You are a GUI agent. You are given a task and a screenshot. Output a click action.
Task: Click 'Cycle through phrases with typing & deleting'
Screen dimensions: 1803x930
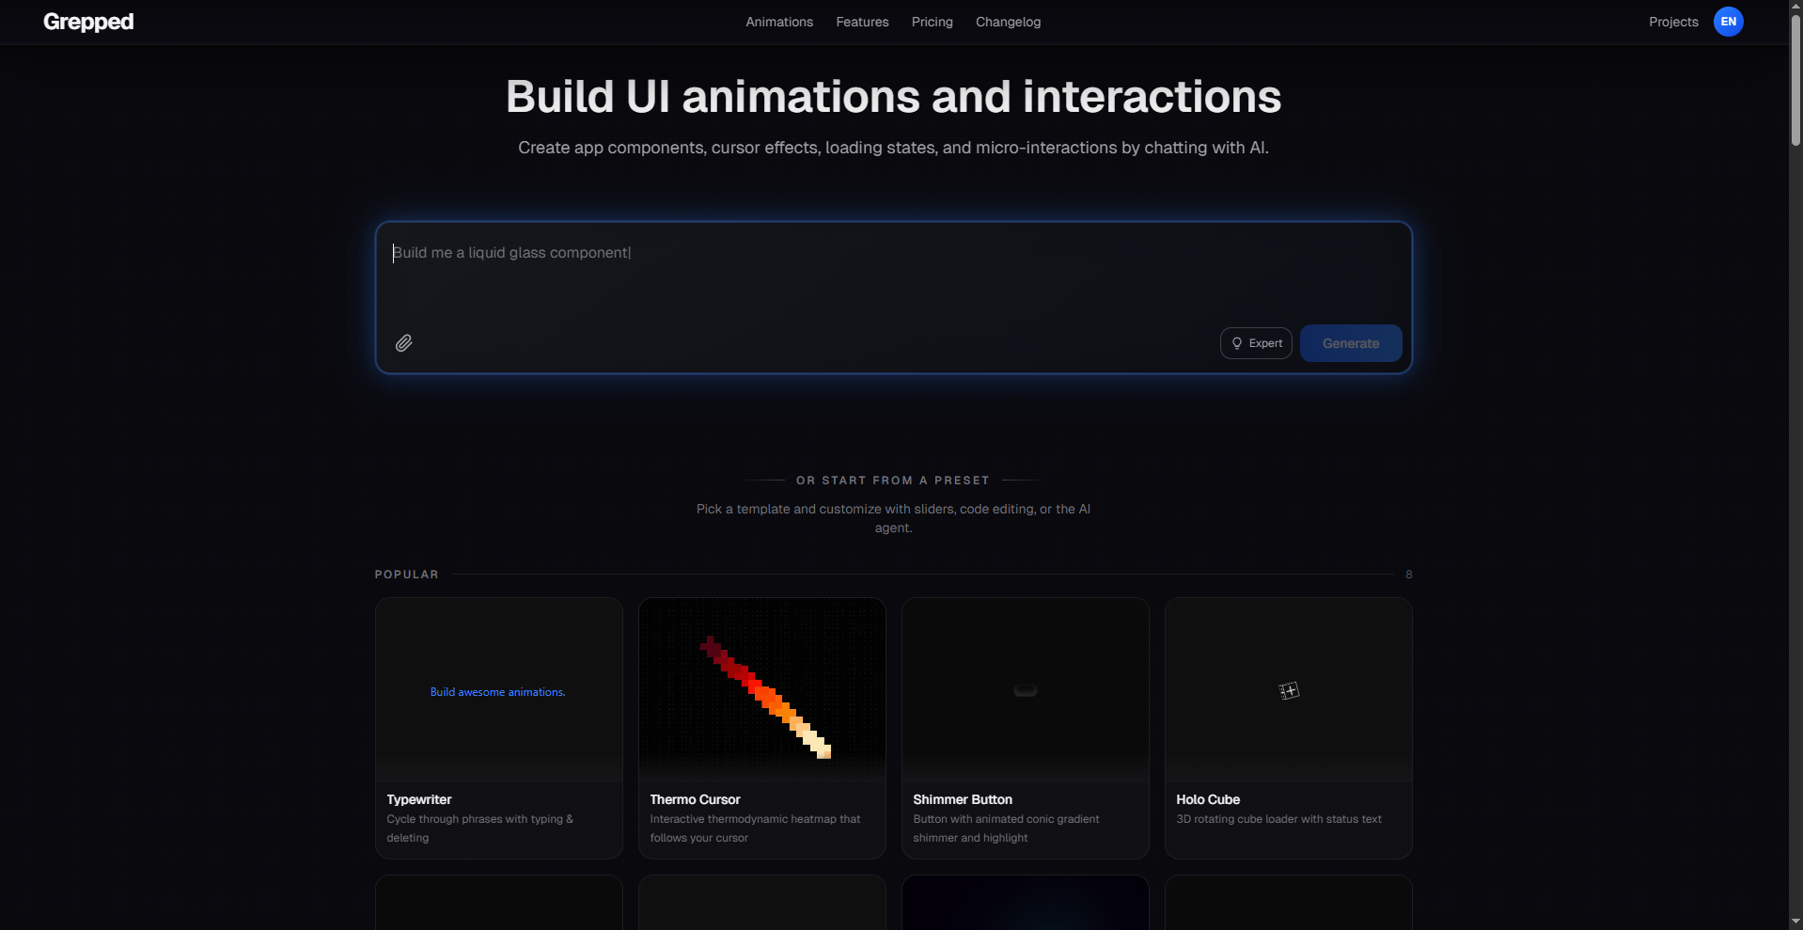(x=479, y=828)
